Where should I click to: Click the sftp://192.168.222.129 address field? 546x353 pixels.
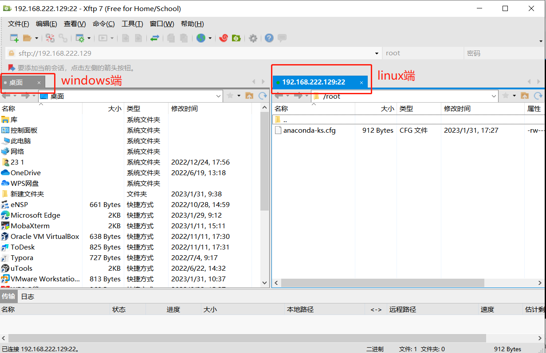point(193,53)
